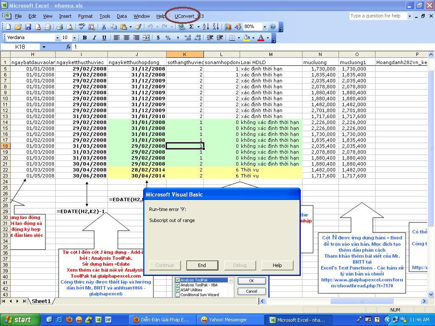
Task: Sort descending with the Z-A icon
Action: click(215, 27)
